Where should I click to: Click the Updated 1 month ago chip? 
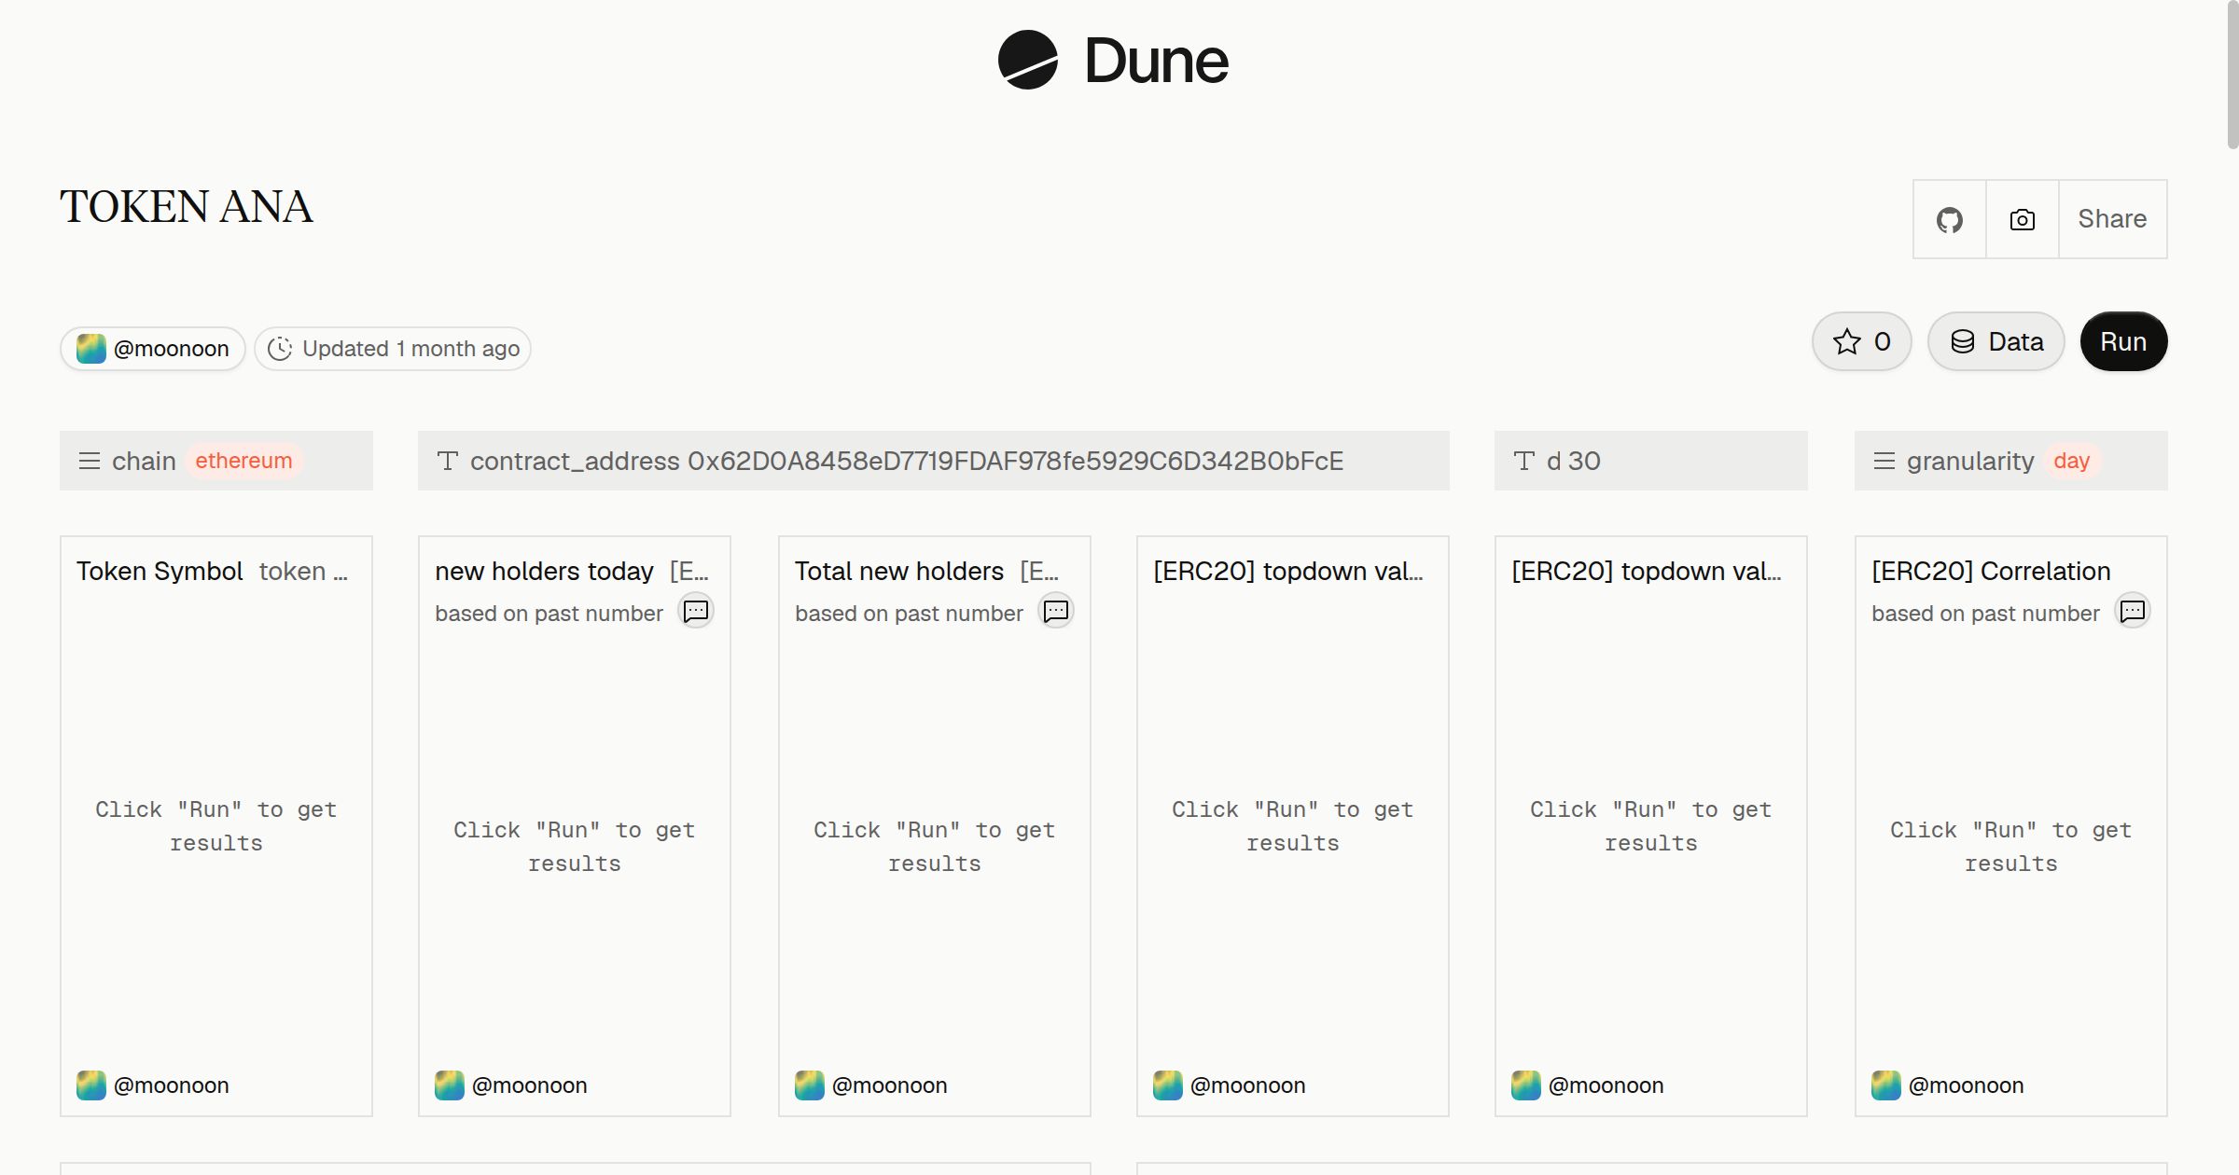click(393, 349)
